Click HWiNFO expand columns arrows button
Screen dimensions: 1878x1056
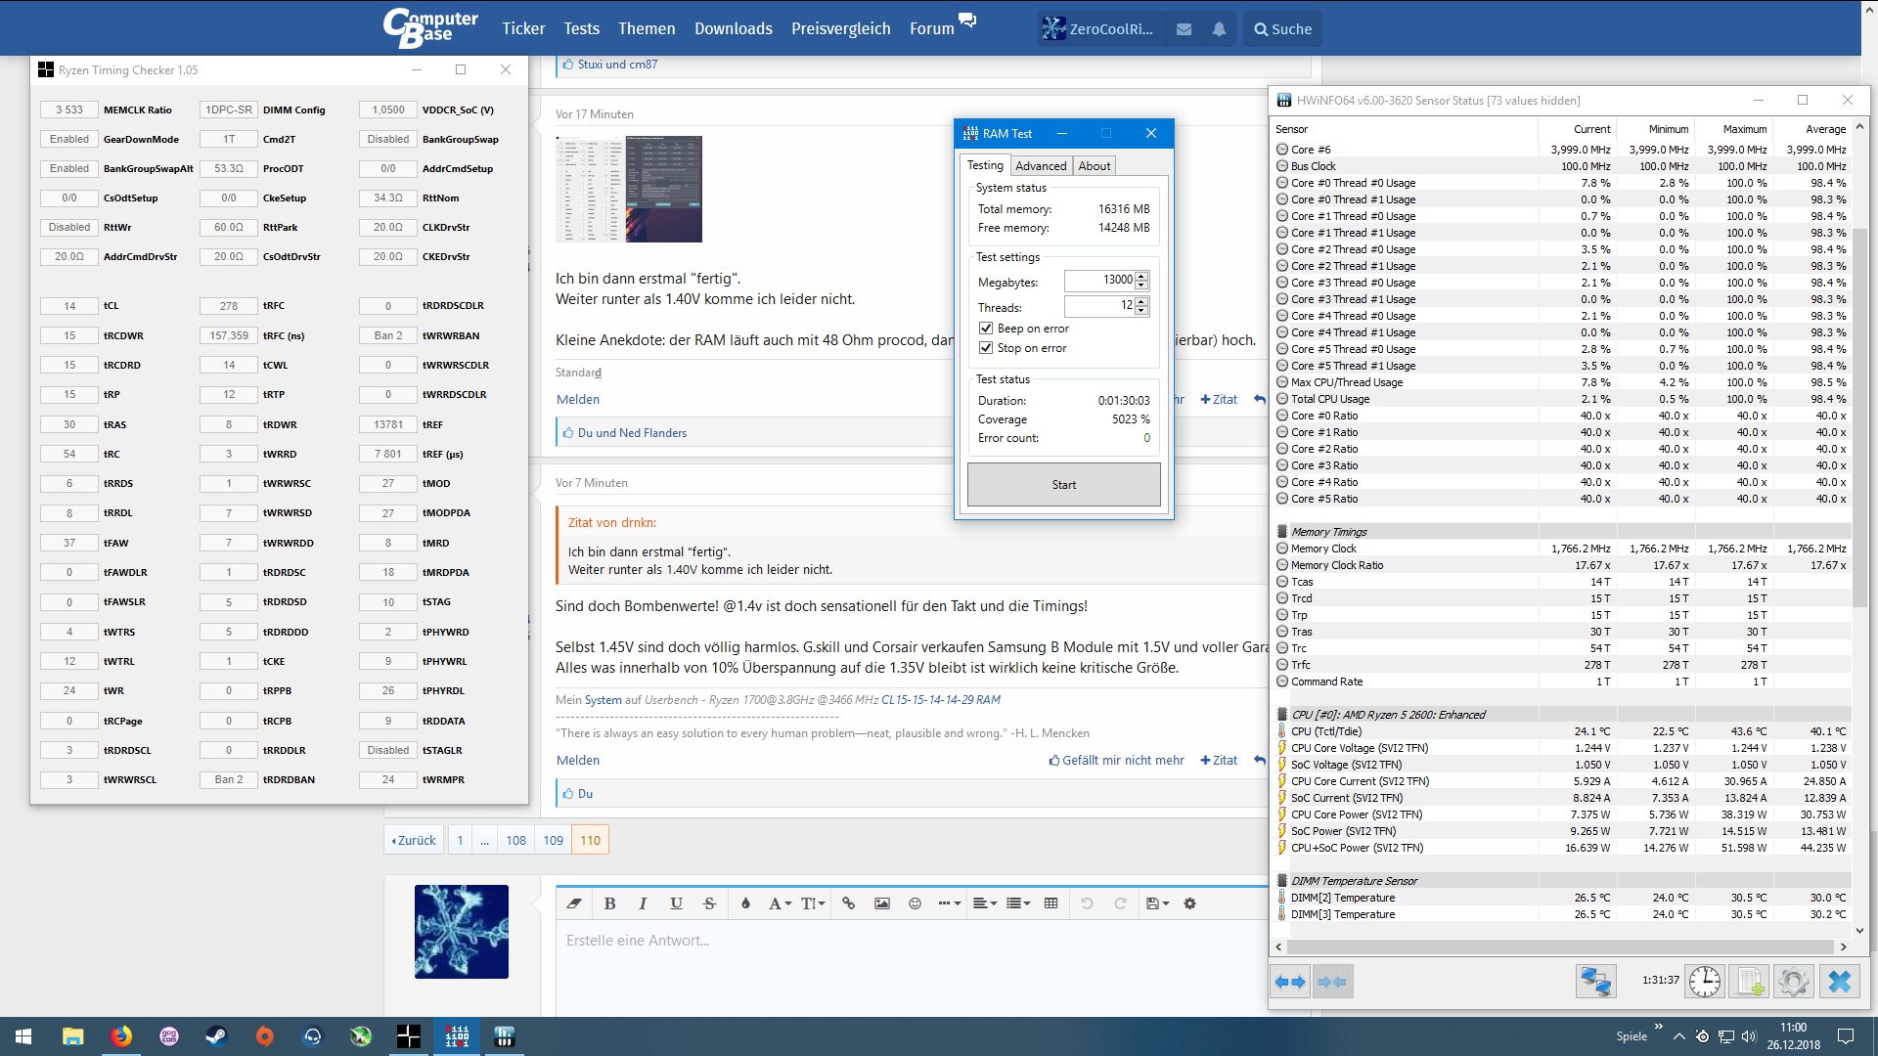click(1290, 982)
